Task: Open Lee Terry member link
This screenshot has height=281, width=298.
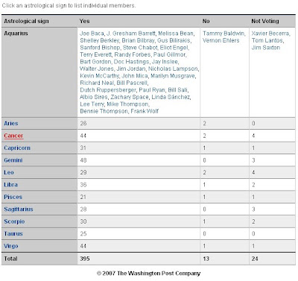Action: (x=92, y=104)
